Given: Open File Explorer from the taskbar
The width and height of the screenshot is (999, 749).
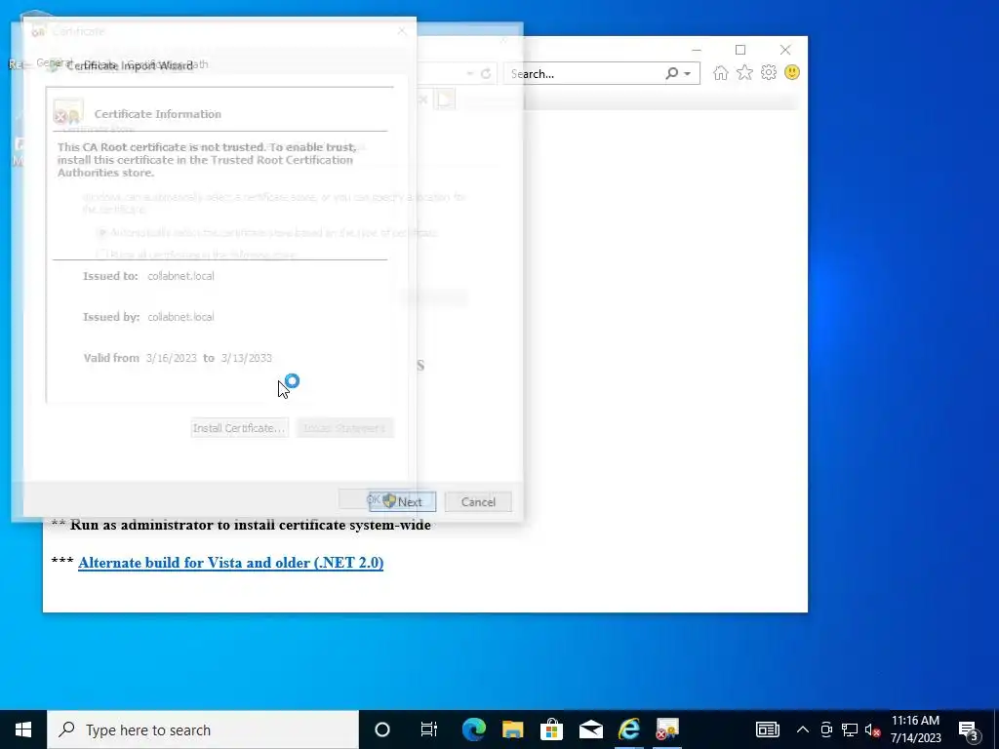Looking at the screenshot, I should 512,729.
